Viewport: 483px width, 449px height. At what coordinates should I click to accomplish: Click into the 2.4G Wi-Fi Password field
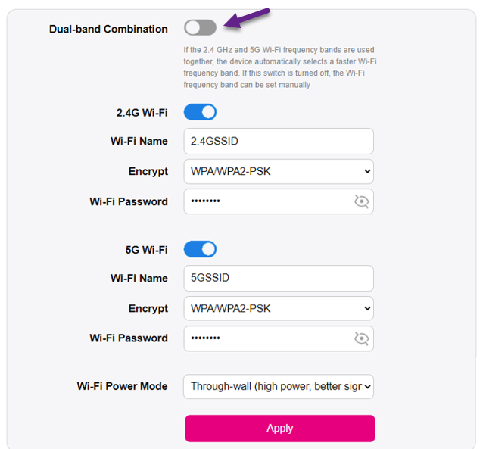(265, 201)
